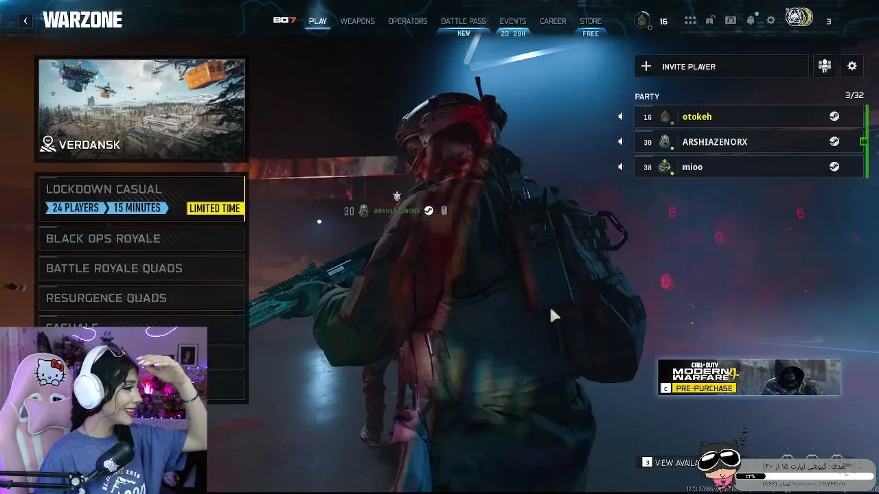Open the CAREER tab
Image resolution: width=879 pixels, height=494 pixels.
tap(553, 21)
